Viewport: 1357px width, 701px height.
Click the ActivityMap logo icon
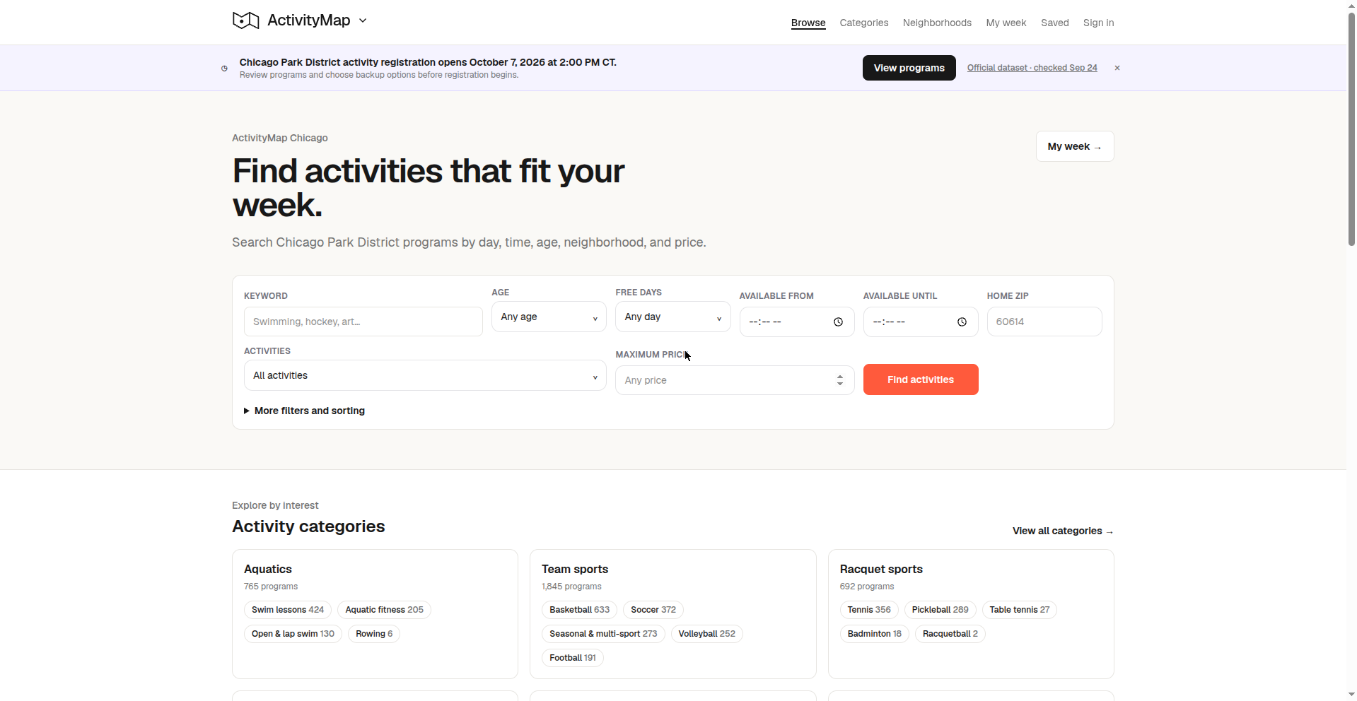(x=245, y=20)
